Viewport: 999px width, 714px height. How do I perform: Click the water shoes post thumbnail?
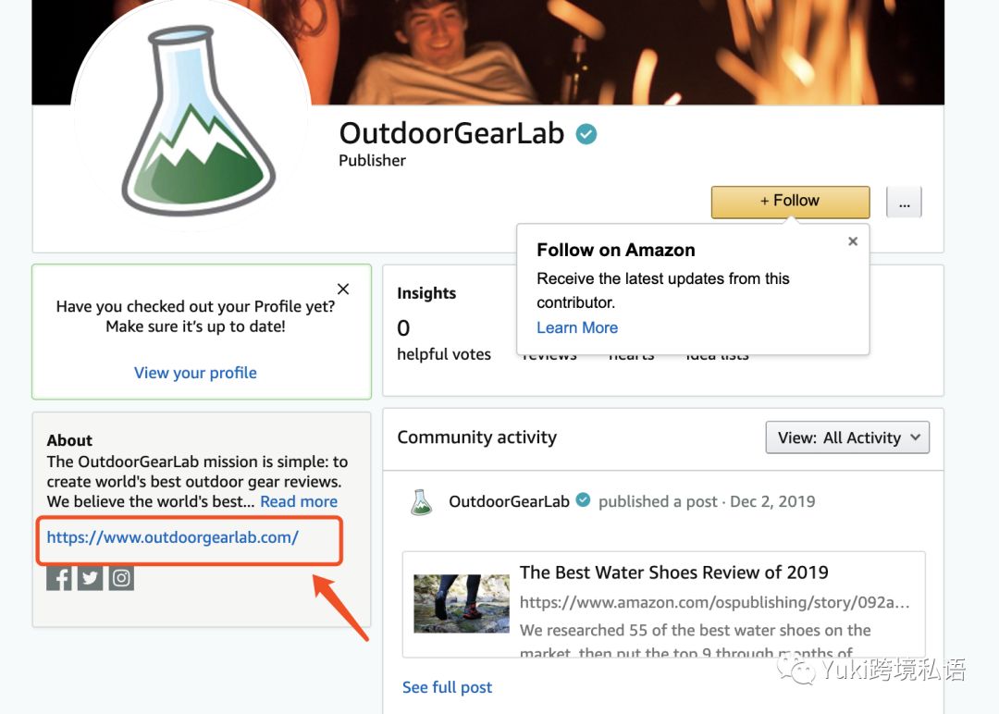tap(462, 604)
